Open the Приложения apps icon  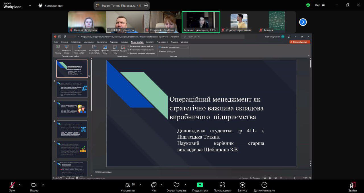click(x=222, y=185)
